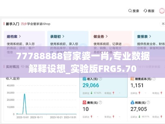Expand the chevron next to 做业务
The image size is (165, 124).
tap(106, 37)
